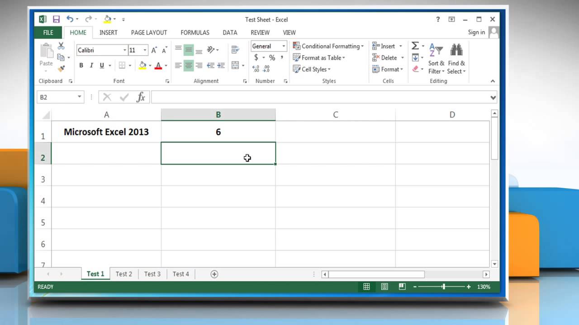Increase decimal places
Screen dimensions: 579x325
click(x=256, y=69)
